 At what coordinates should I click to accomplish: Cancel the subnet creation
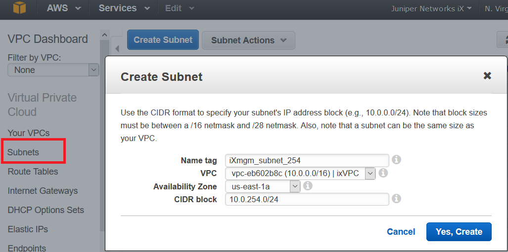click(x=401, y=232)
